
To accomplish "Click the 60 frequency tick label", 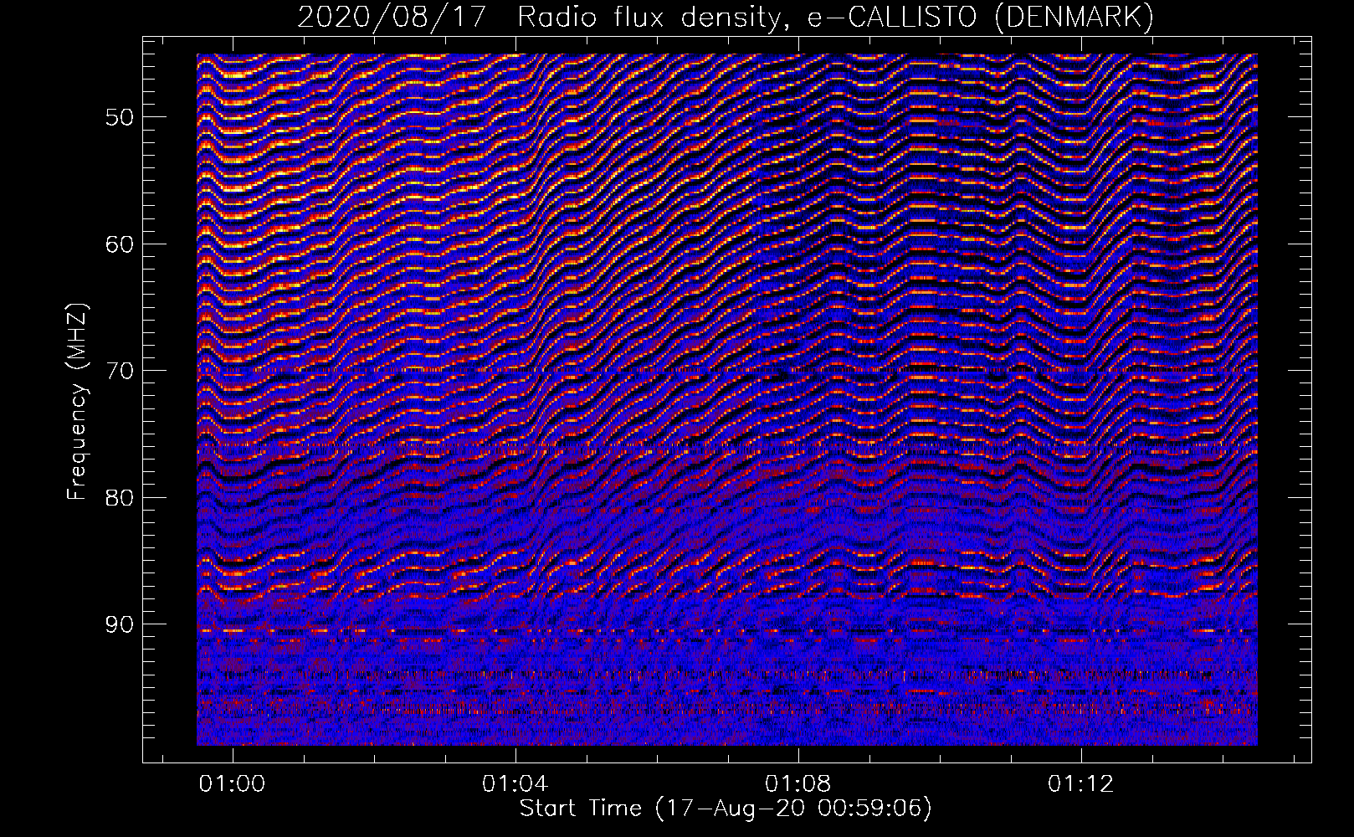I will click(x=121, y=244).
